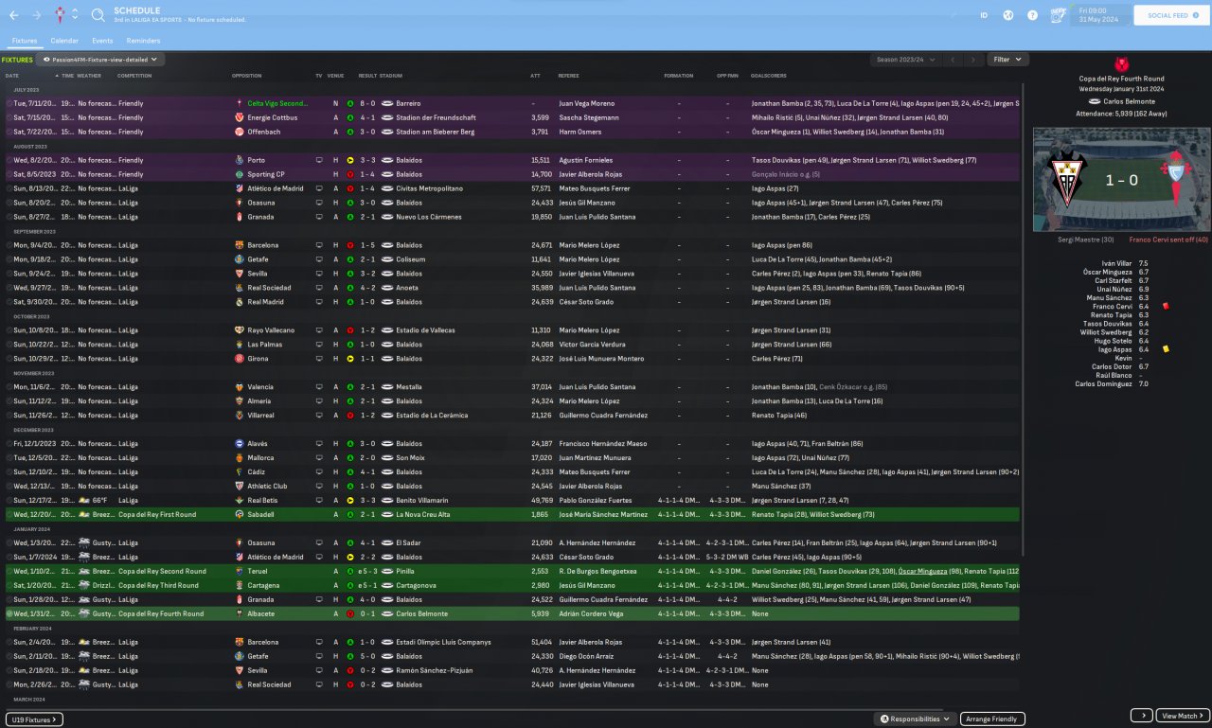
Task: Click the Barcelona crest in the 9/4 fixture
Action: point(239,245)
